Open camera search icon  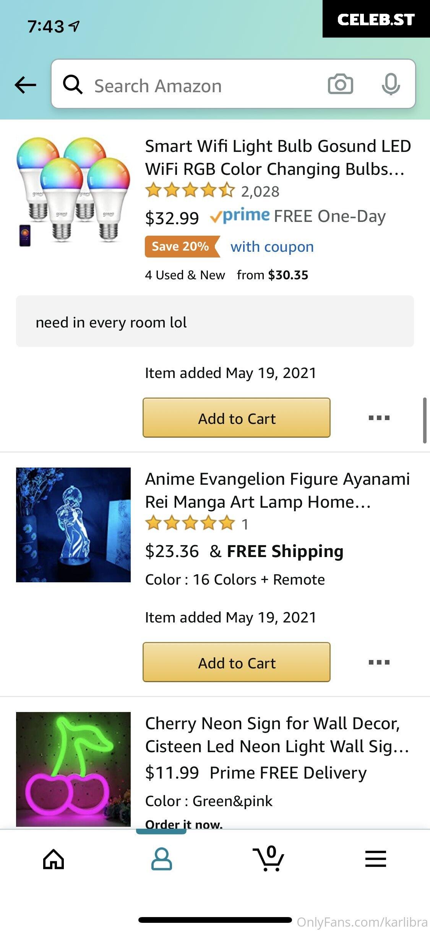coord(340,84)
